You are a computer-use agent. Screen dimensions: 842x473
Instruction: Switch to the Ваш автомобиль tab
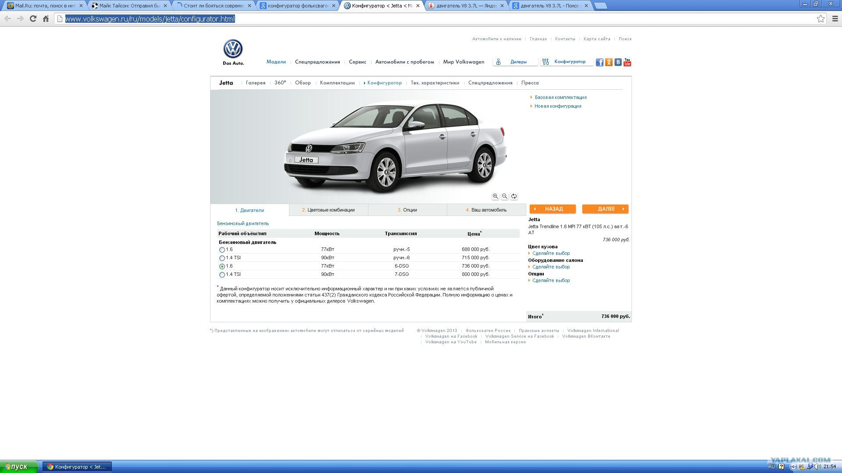pos(486,210)
